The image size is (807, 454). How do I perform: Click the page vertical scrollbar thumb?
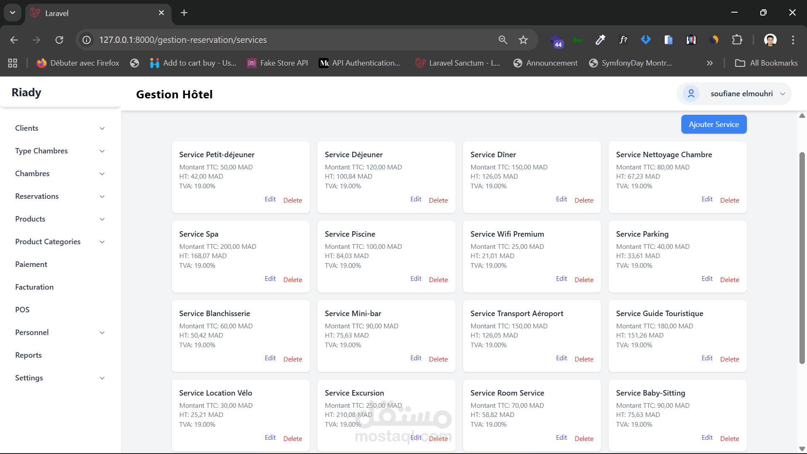(802, 257)
